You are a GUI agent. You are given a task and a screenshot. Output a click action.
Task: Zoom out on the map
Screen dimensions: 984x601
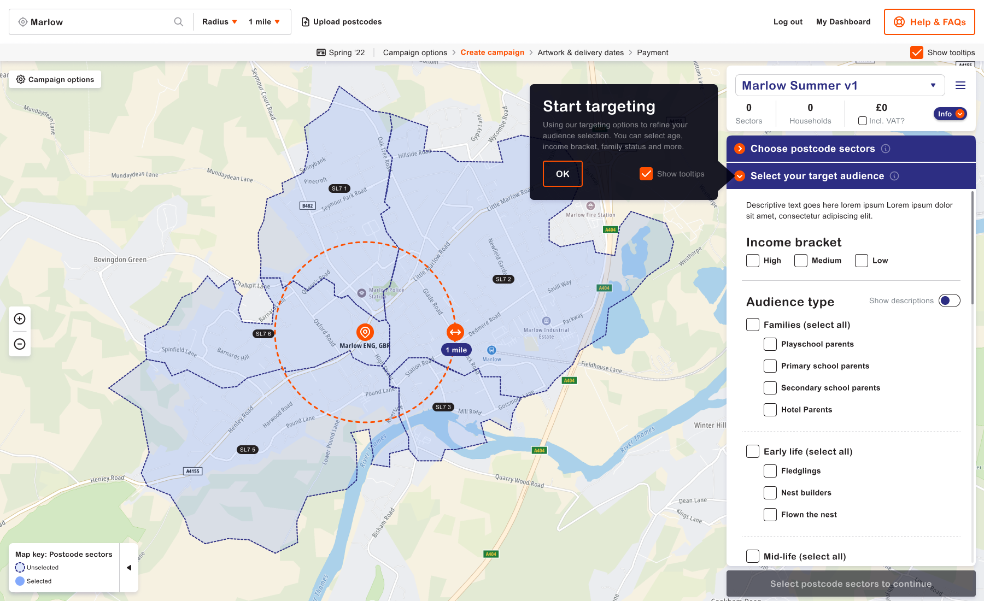coord(20,344)
